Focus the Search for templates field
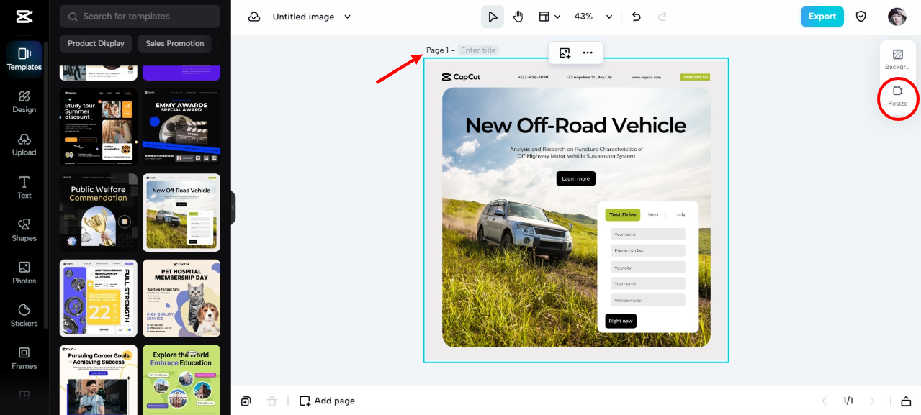 [140, 16]
